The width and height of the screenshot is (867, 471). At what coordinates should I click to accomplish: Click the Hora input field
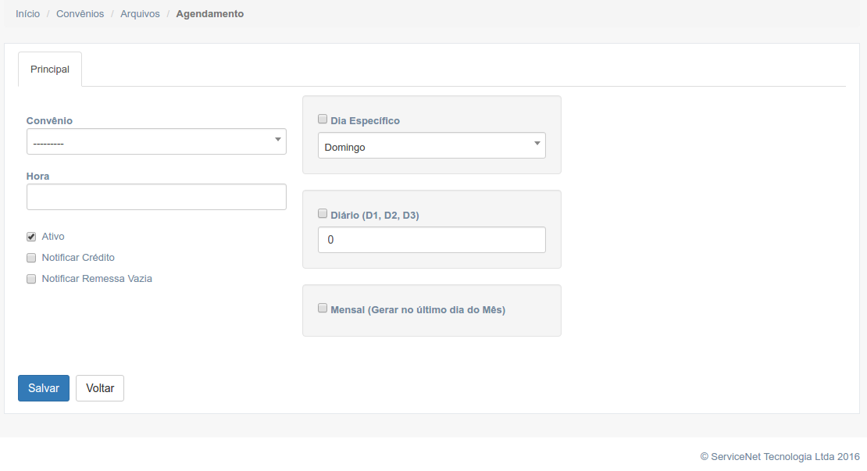point(156,197)
